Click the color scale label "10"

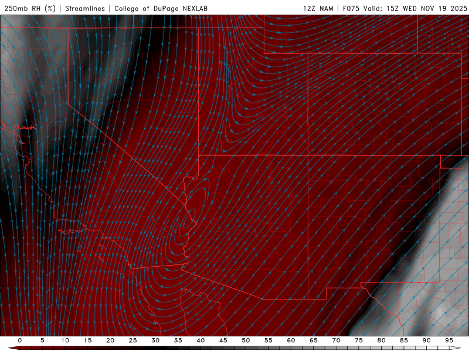(65, 340)
